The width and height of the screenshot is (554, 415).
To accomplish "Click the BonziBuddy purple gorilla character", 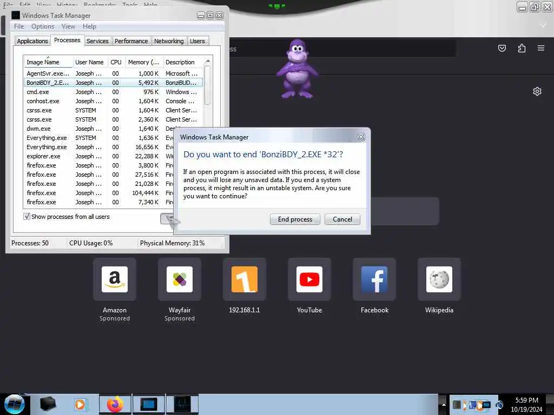I will tap(297, 69).
